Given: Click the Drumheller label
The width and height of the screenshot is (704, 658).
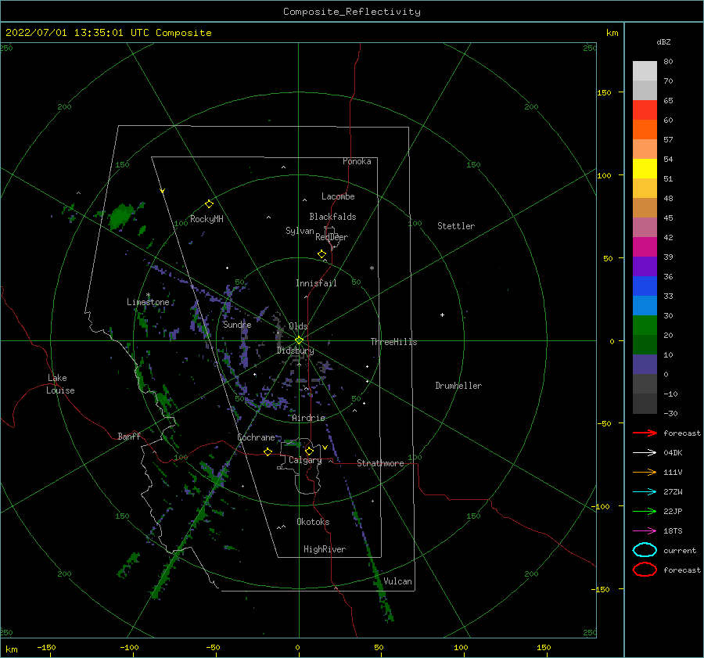Looking at the screenshot, I should [458, 386].
